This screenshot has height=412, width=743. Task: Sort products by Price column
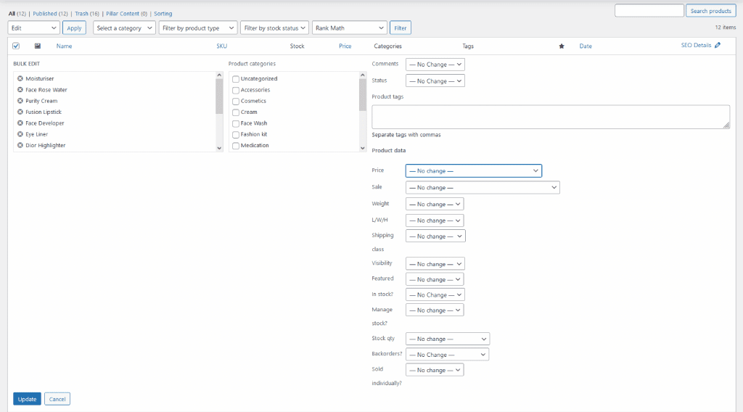pos(345,46)
